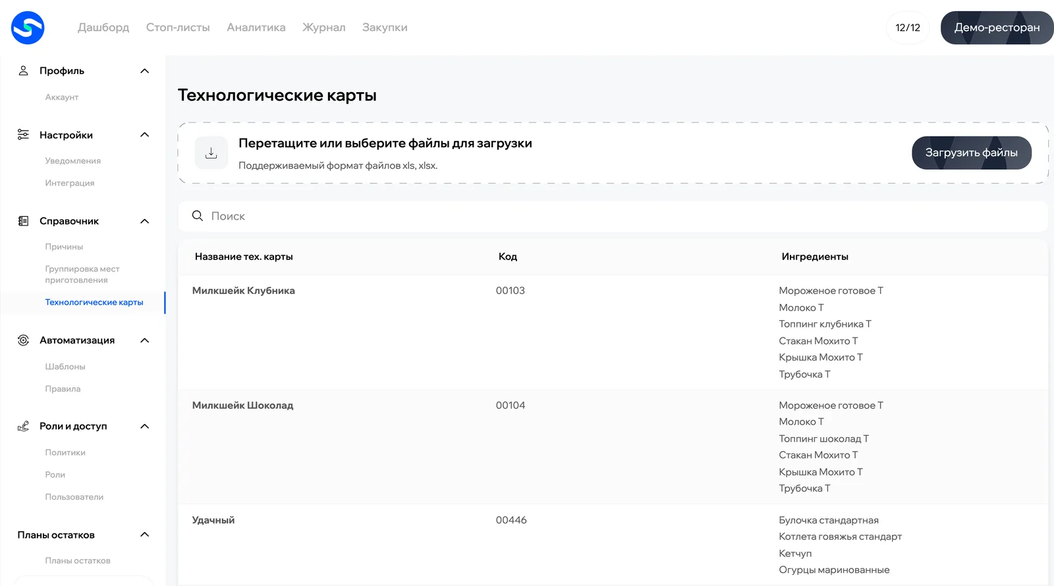Select Технологические карты in sidebar
1054x586 pixels.
coord(94,303)
